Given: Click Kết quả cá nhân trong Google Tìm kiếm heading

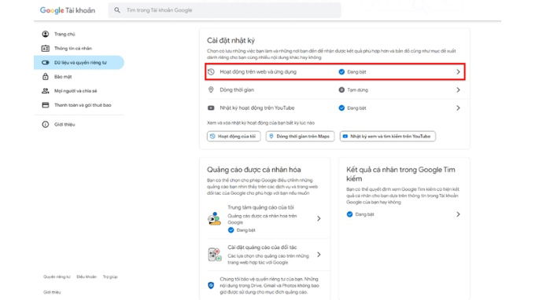Looking at the screenshot, I should point(400,174).
